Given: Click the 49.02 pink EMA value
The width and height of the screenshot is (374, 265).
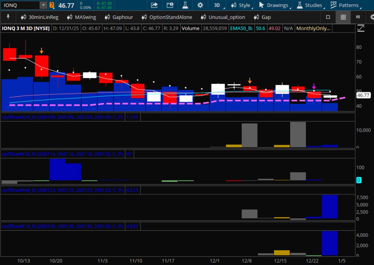Looking at the screenshot, I should 275,28.
